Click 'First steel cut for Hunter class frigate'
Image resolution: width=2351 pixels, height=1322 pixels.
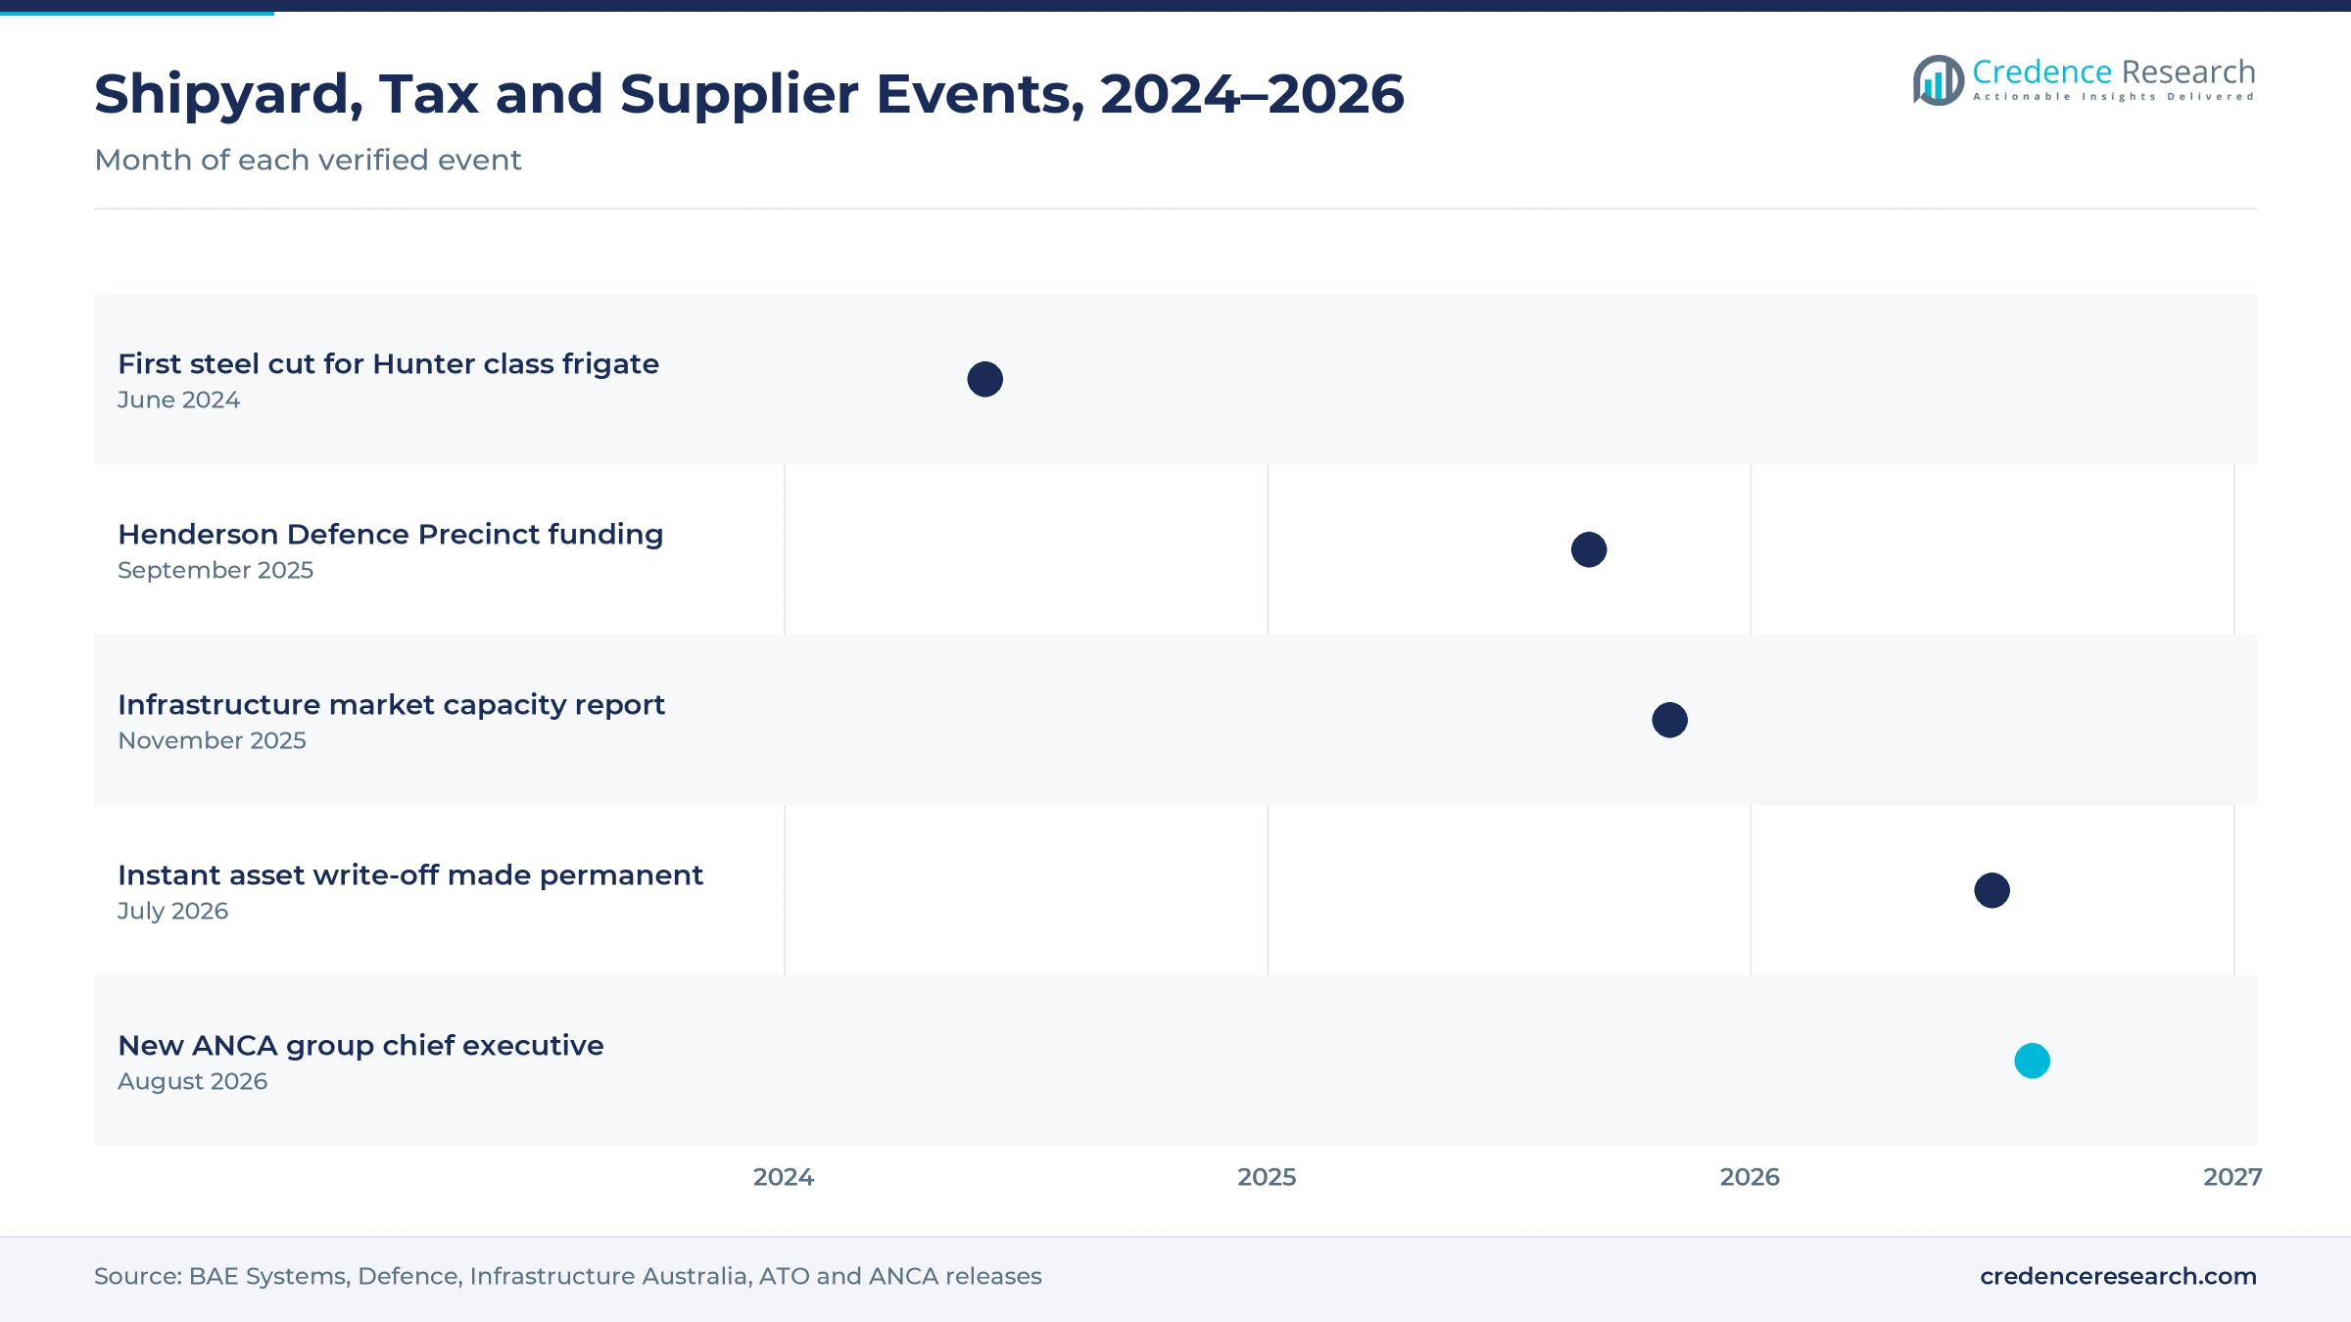388,363
